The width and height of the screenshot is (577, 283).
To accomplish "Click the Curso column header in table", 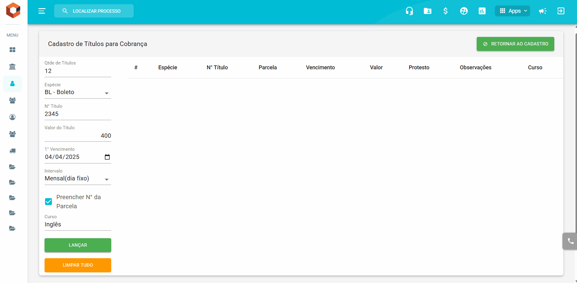I will [x=535, y=67].
